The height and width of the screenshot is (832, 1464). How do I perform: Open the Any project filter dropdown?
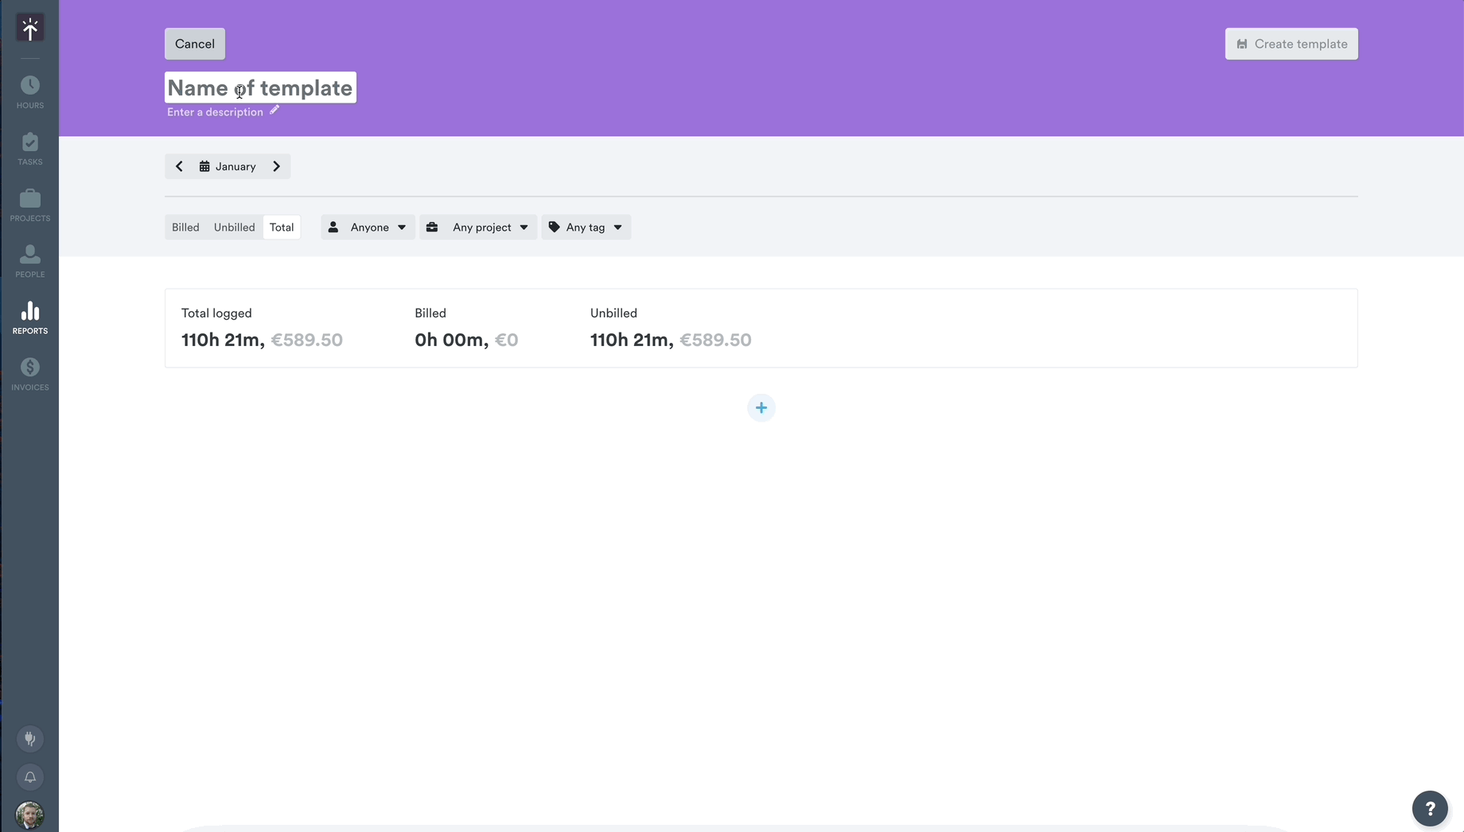tap(477, 227)
